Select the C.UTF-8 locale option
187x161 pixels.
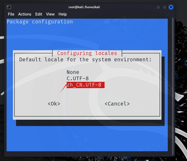pyautogui.click(x=78, y=78)
